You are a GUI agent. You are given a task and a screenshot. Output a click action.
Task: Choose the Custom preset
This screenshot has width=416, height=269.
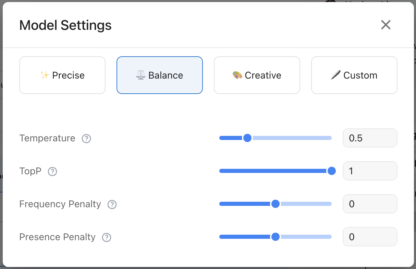pos(354,75)
